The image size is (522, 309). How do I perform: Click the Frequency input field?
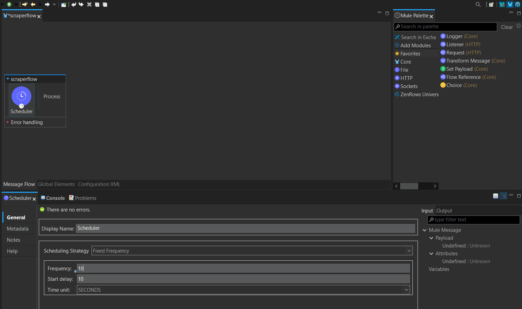[x=243, y=268]
